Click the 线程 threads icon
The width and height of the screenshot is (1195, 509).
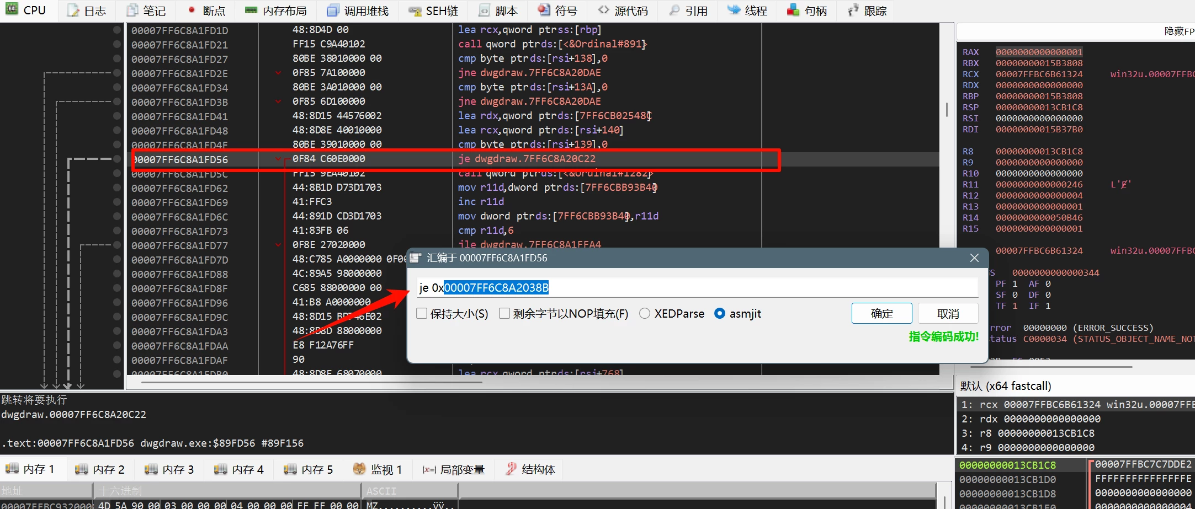(x=734, y=10)
